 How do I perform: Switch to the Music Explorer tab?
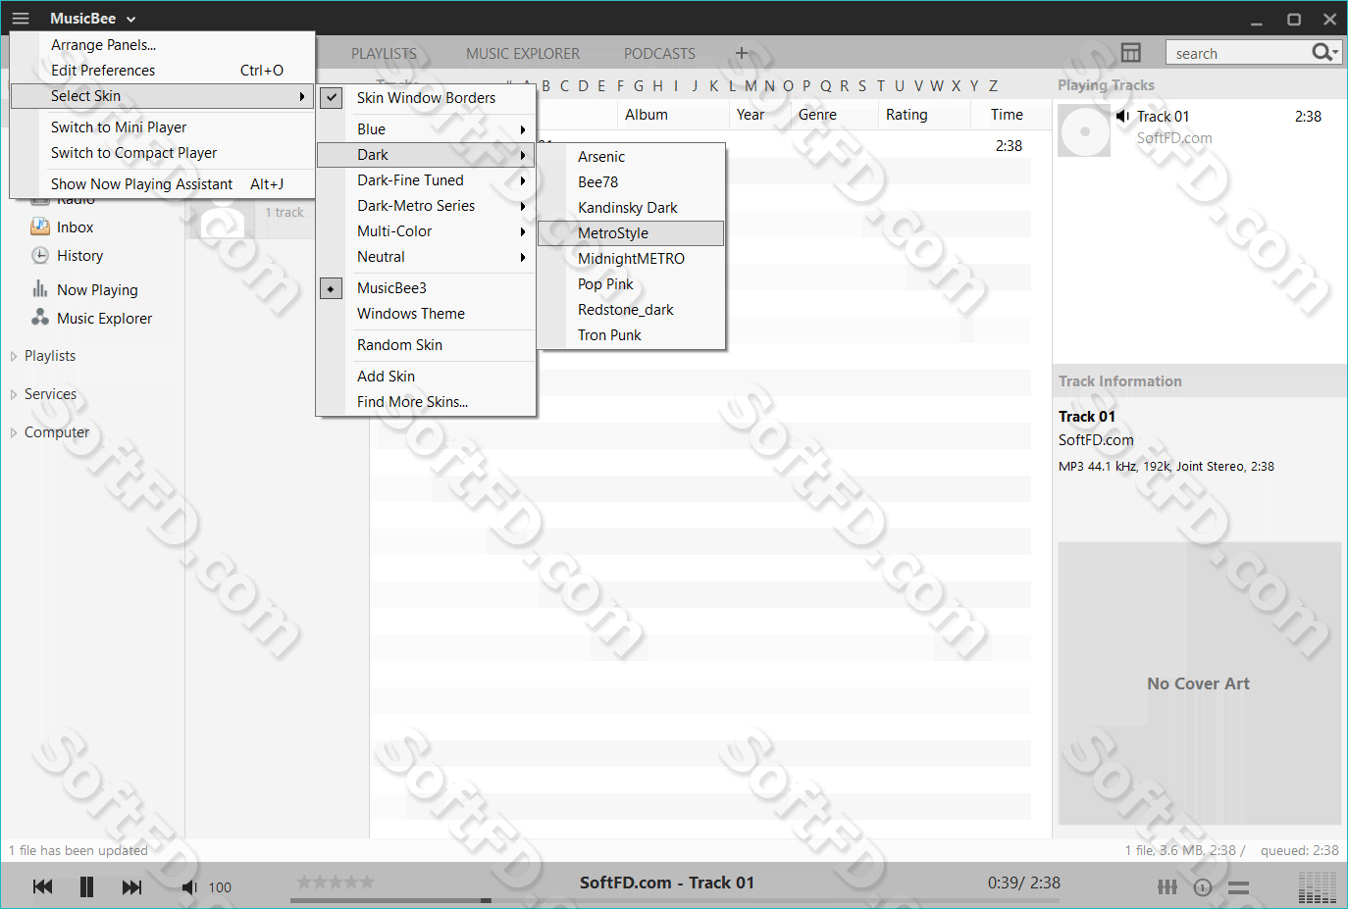click(x=523, y=54)
